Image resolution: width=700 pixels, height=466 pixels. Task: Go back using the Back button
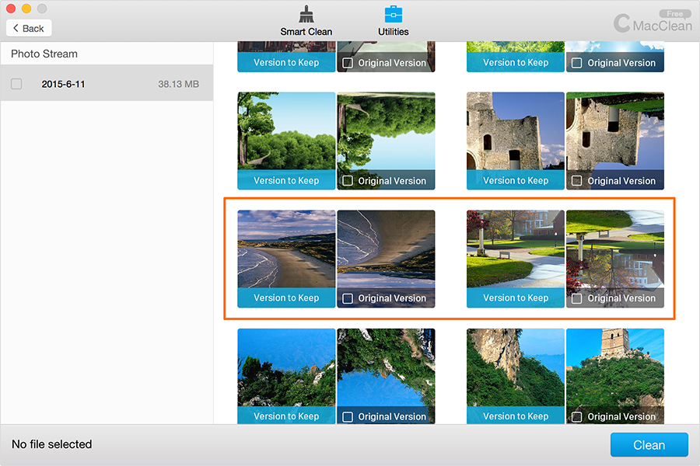click(x=29, y=28)
